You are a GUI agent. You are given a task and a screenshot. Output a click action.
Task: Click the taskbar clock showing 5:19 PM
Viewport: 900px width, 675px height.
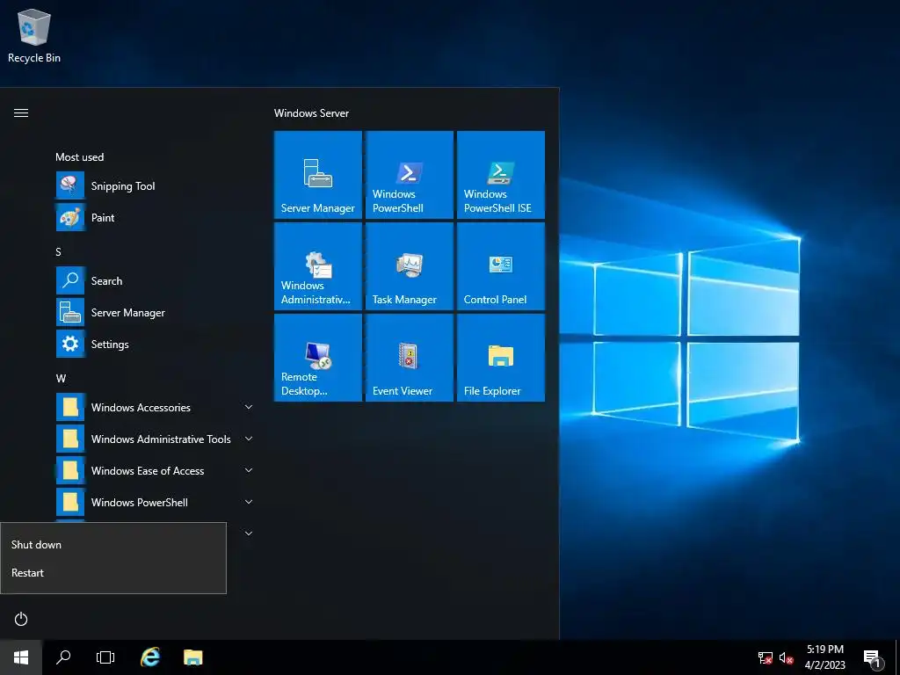[x=824, y=657]
